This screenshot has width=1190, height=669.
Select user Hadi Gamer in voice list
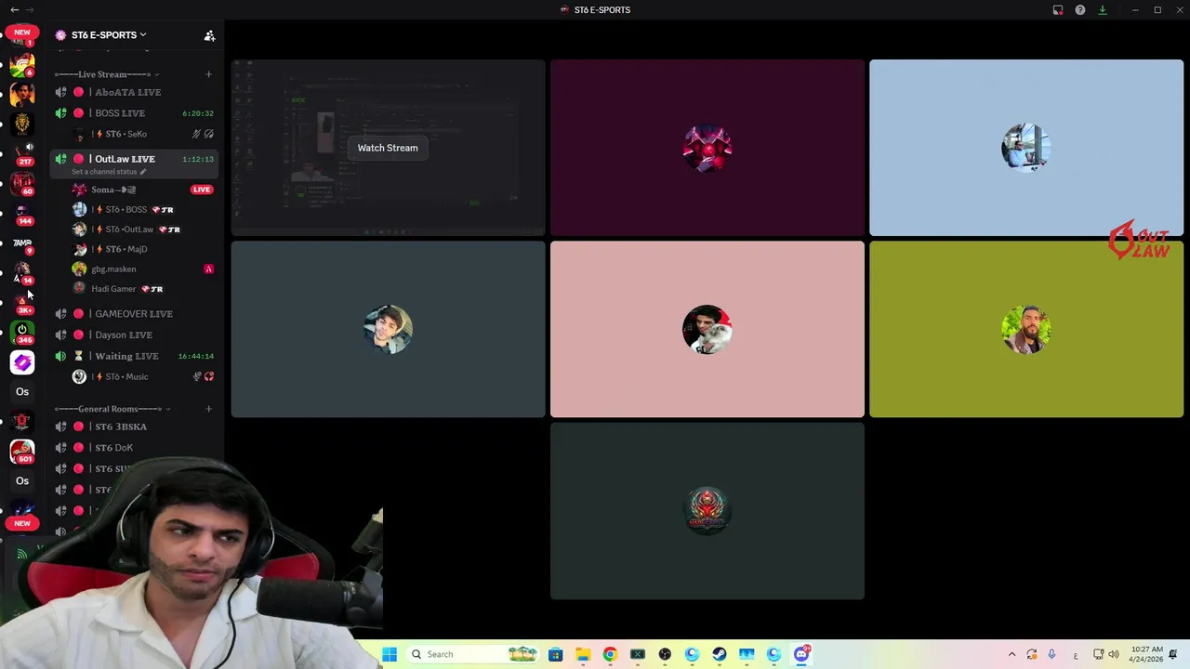(142, 289)
